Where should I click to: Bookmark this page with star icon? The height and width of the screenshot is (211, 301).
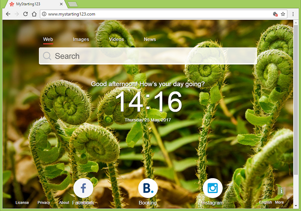tap(283, 14)
